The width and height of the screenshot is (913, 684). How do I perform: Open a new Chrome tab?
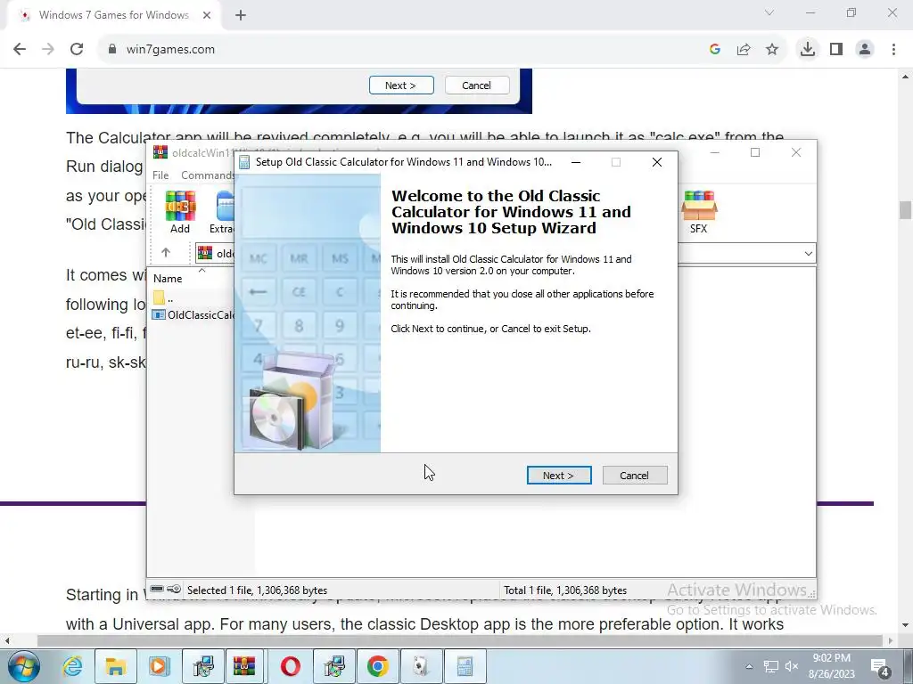(x=241, y=15)
